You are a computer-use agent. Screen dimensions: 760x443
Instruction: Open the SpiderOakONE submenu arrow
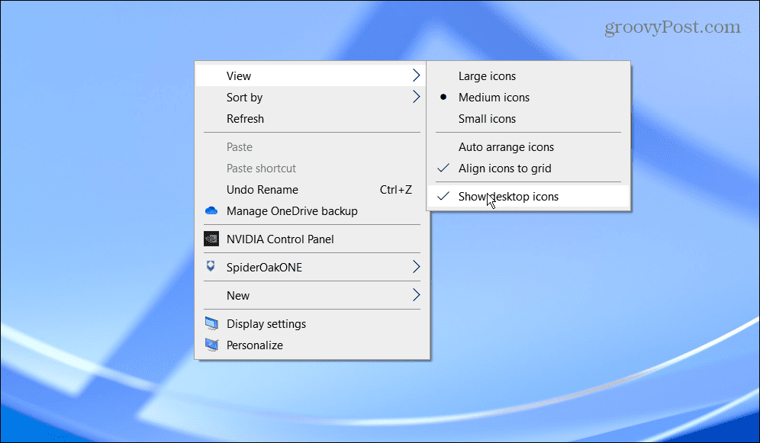pyautogui.click(x=416, y=268)
